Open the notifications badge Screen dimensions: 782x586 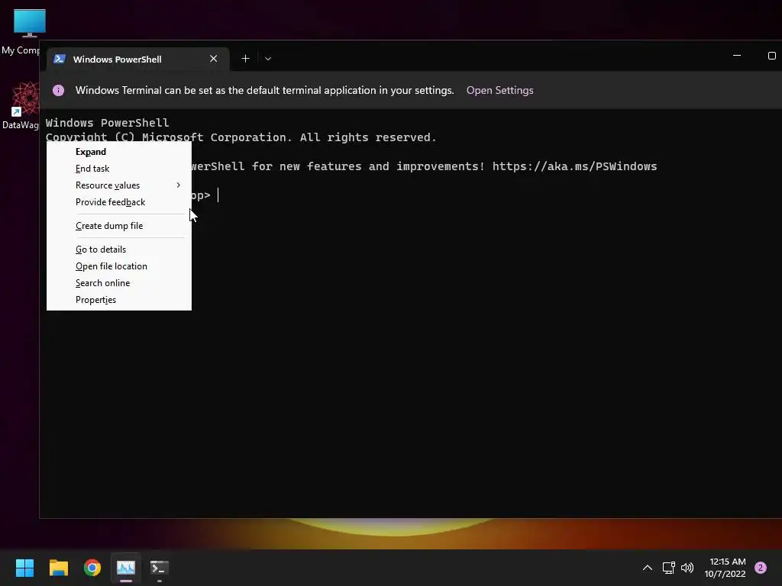click(x=761, y=568)
